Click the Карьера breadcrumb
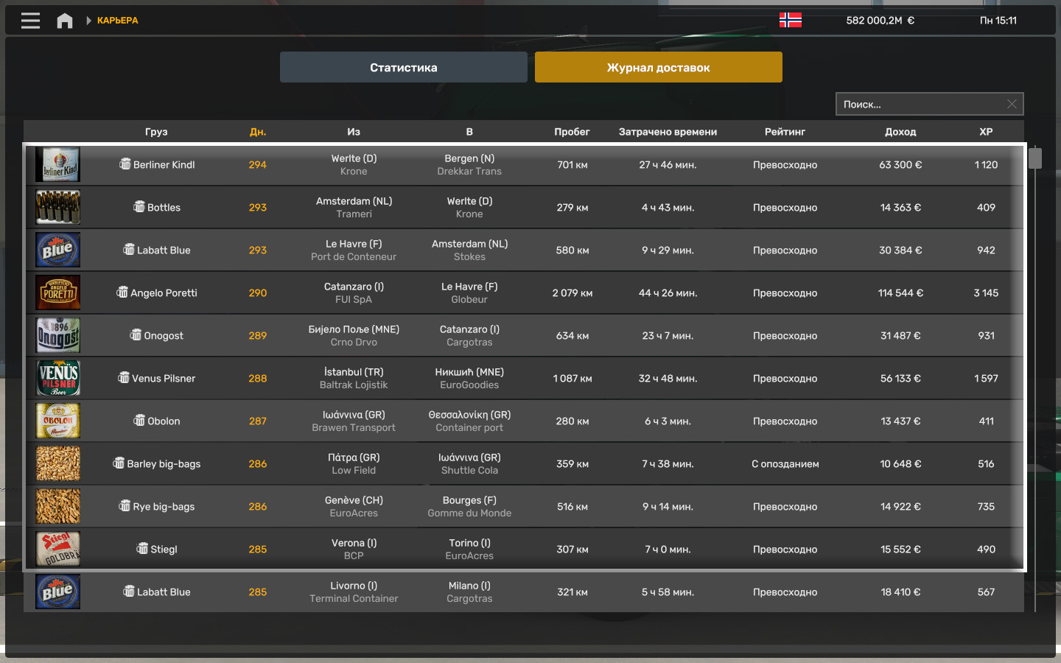The height and width of the screenshot is (663, 1061). (x=117, y=21)
